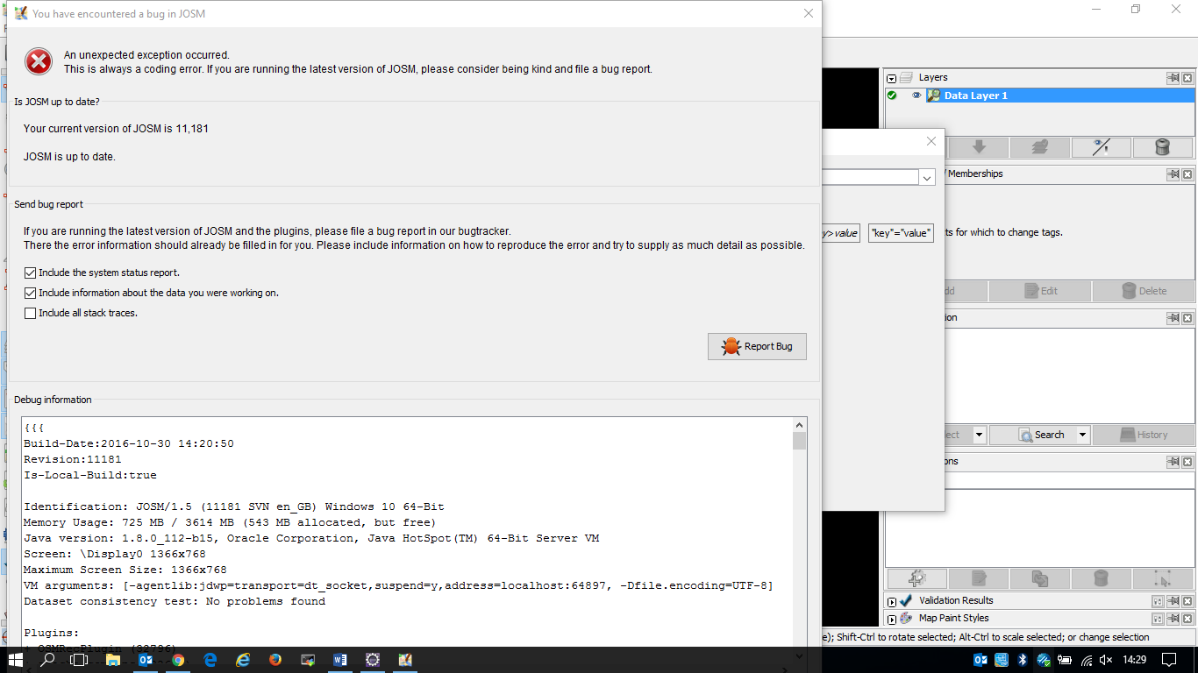
Task: Open the Search button dropdown arrow
Action: click(1082, 435)
